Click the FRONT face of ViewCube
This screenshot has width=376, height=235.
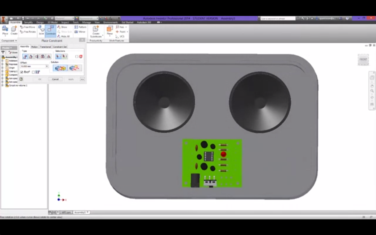click(x=363, y=60)
